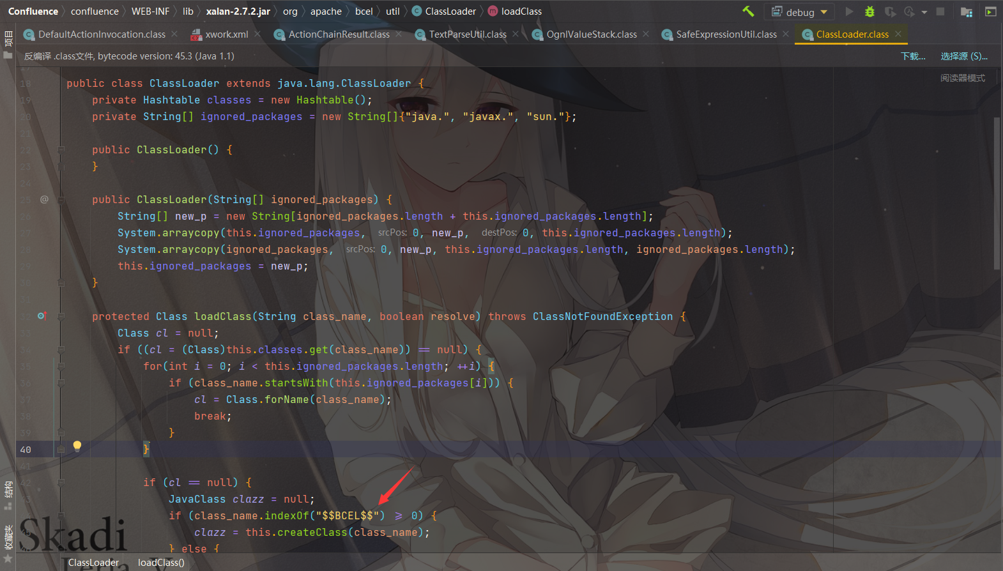This screenshot has width=1003, height=571.
Task: Collapse ClassLoader(String[]) constructor fold marker
Action: (61, 199)
